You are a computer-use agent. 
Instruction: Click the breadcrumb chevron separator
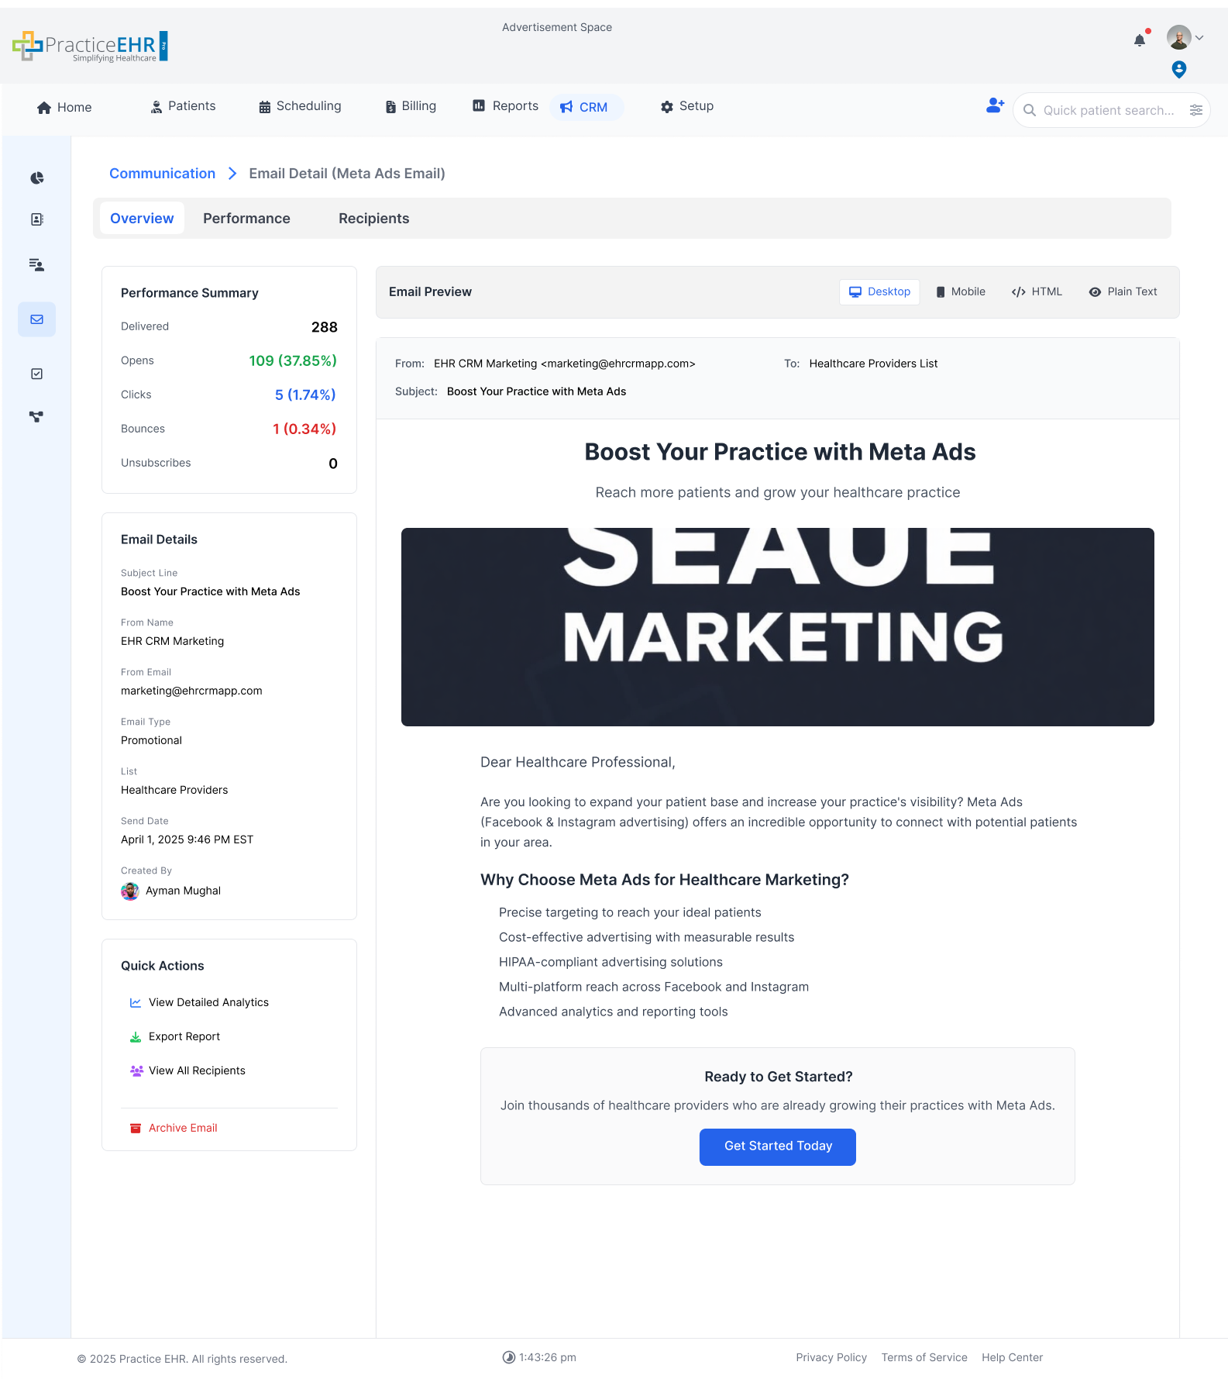[x=232, y=174]
